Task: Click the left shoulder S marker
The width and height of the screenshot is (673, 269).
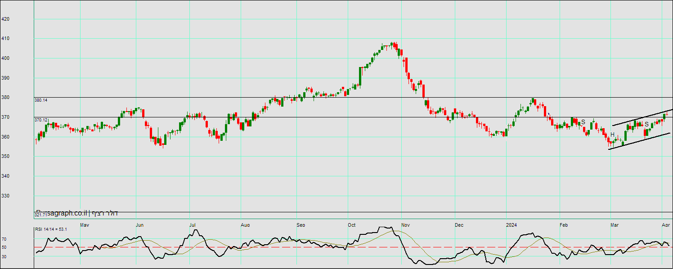Action: (583, 122)
